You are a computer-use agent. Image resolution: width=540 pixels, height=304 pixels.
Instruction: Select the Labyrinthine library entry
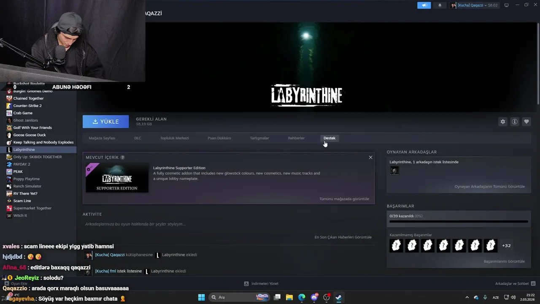click(38, 149)
